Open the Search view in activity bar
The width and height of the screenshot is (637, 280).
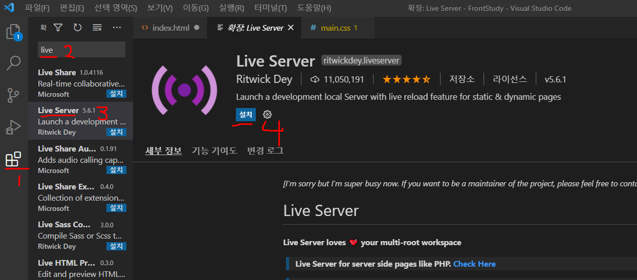click(x=13, y=63)
